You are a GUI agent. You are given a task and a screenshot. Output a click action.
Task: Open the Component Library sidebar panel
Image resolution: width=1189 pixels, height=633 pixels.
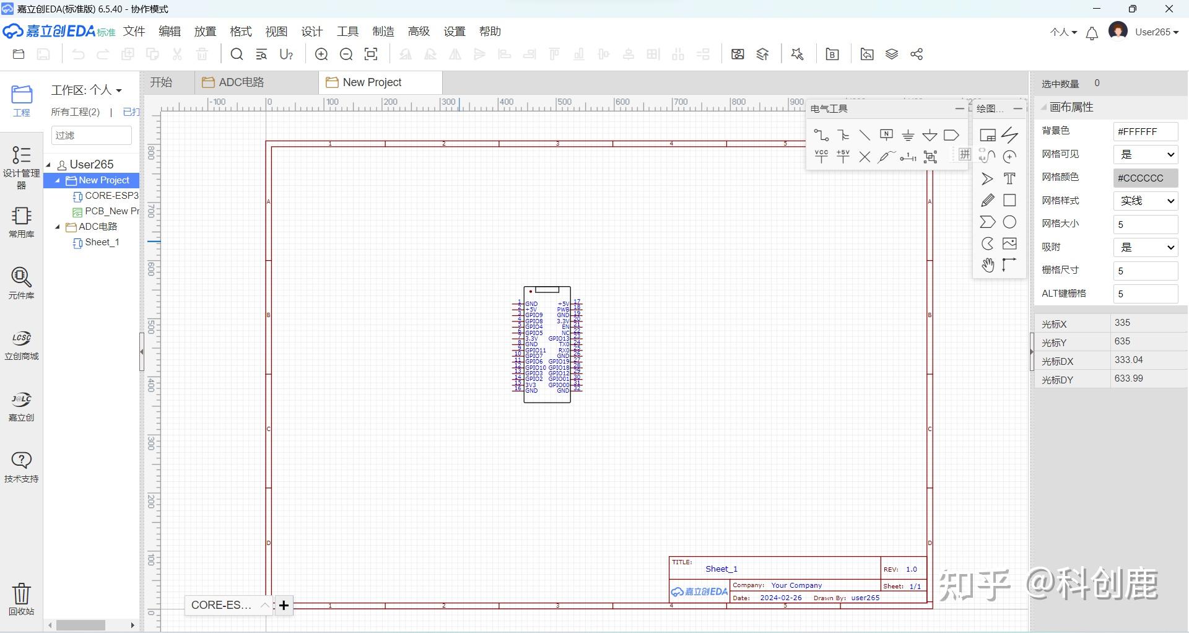(x=21, y=283)
